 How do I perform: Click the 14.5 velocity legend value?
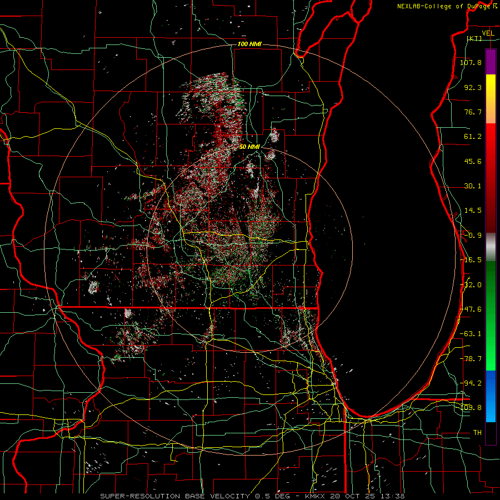coord(473,211)
